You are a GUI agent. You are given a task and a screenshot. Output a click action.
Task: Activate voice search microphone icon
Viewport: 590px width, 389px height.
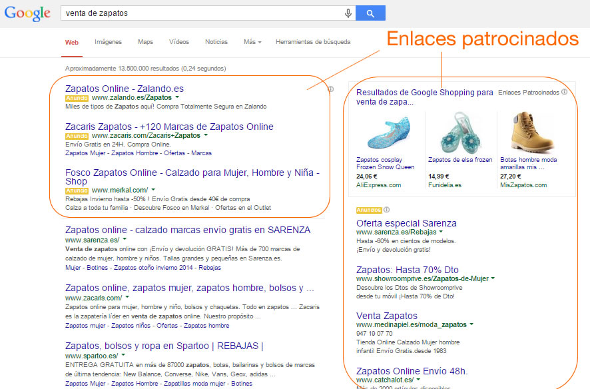pyautogui.click(x=348, y=13)
